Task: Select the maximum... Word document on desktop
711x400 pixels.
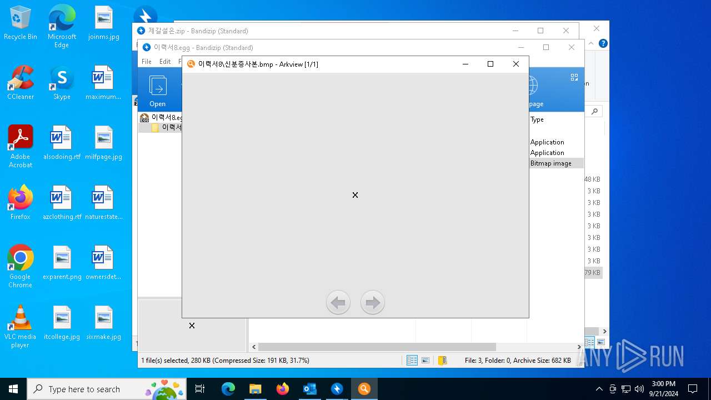Action: 103,83
